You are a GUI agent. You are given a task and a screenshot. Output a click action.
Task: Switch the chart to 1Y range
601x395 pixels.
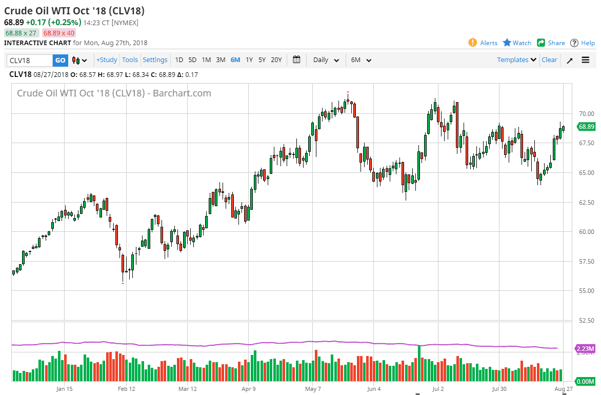pyautogui.click(x=249, y=60)
